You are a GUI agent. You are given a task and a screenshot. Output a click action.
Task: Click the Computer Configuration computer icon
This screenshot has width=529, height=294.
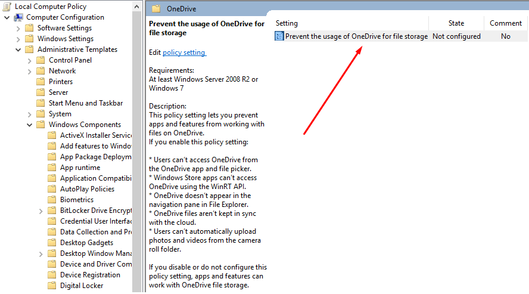click(x=18, y=17)
